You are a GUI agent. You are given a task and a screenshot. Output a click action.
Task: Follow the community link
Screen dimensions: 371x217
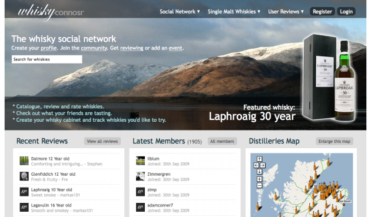pos(94,48)
